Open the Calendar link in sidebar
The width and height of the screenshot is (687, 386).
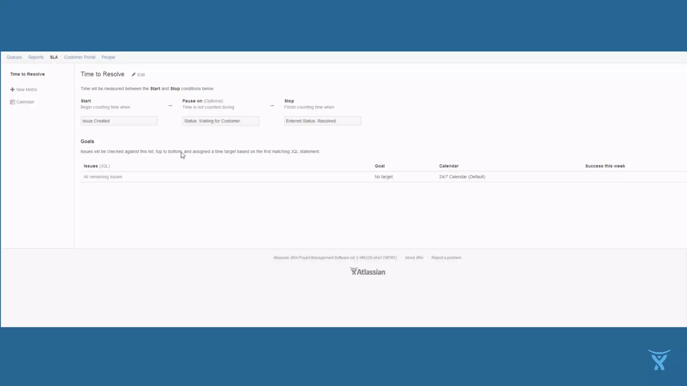pos(25,102)
